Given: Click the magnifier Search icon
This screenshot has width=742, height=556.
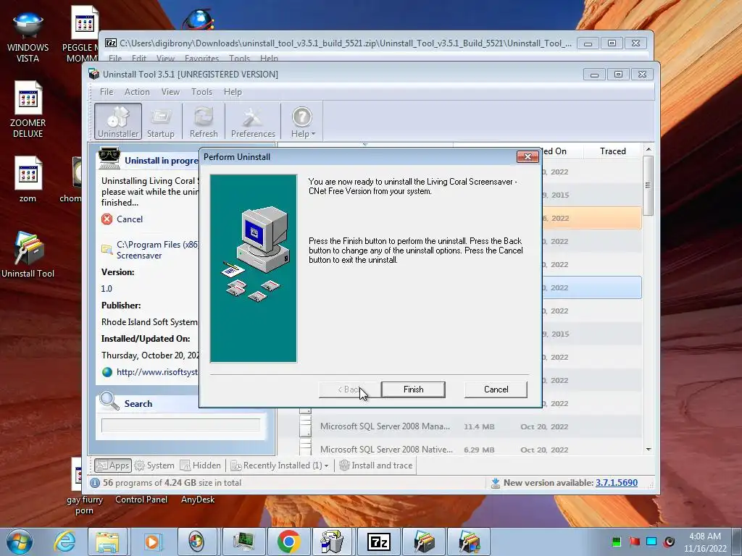Looking at the screenshot, I should (x=109, y=401).
